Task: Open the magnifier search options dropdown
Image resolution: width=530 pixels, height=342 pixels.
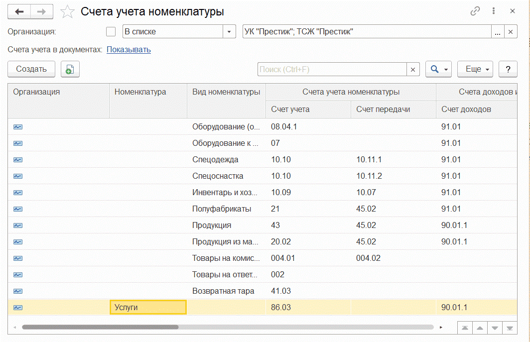Action: [438, 69]
